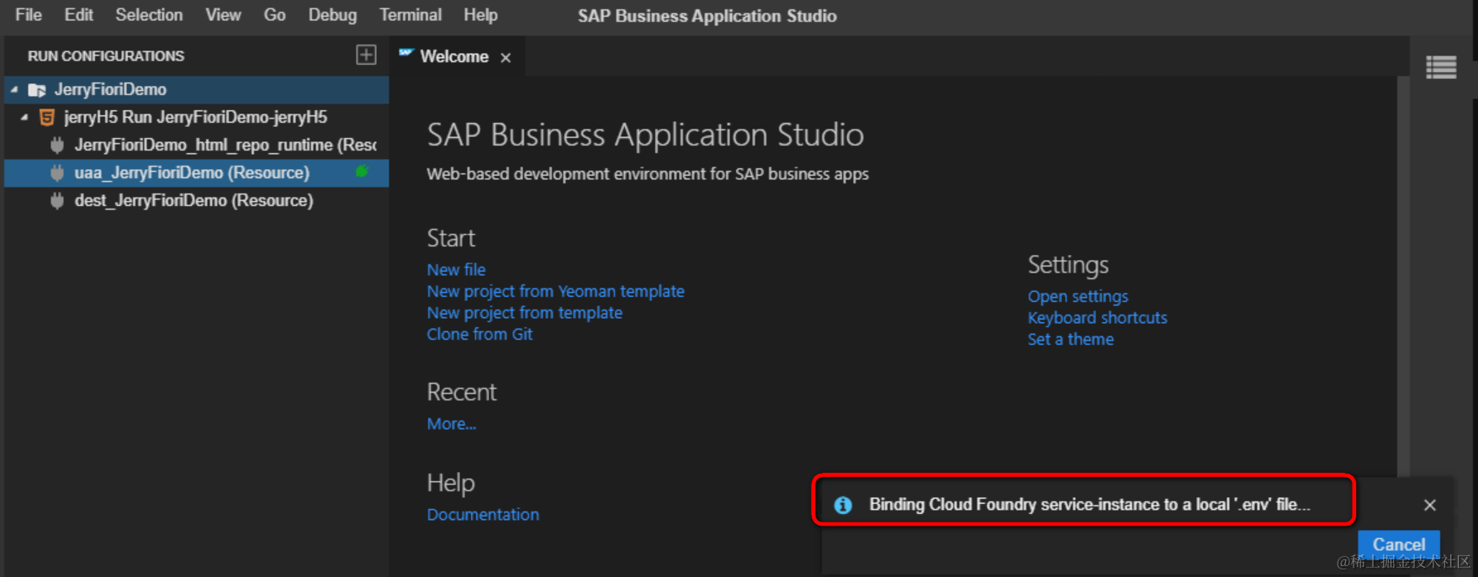Image resolution: width=1478 pixels, height=577 pixels.
Task: Click the Keyboard shortcuts link
Action: tap(1097, 318)
